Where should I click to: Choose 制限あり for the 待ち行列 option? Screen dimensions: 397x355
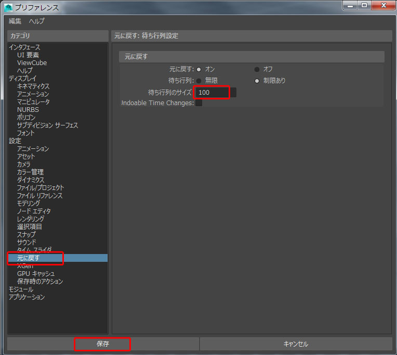click(x=257, y=81)
